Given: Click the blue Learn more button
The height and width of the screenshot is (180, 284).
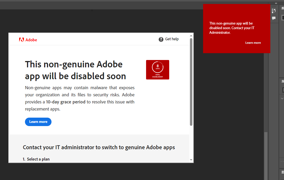Looking at the screenshot, I should [38, 122].
